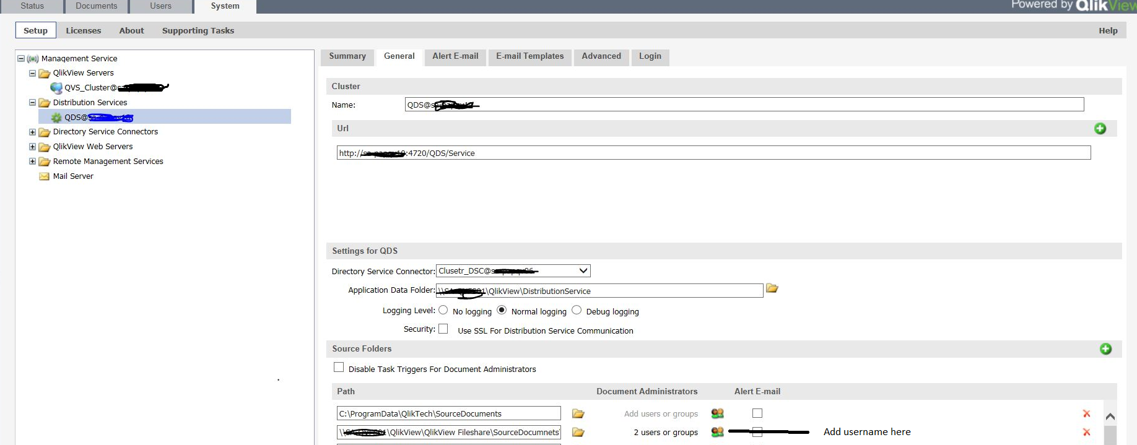Open the About sub-tab
Image resolution: width=1137 pixels, height=445 pixels.
coord(131,30)
